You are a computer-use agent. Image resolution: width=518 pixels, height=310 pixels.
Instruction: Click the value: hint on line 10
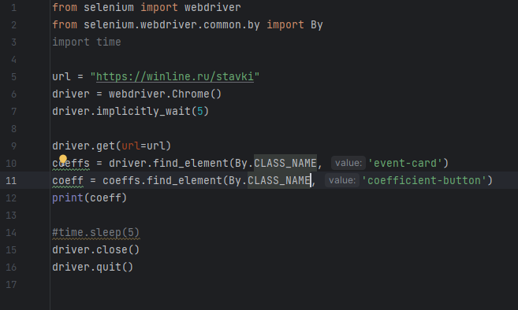pos(348,163)
